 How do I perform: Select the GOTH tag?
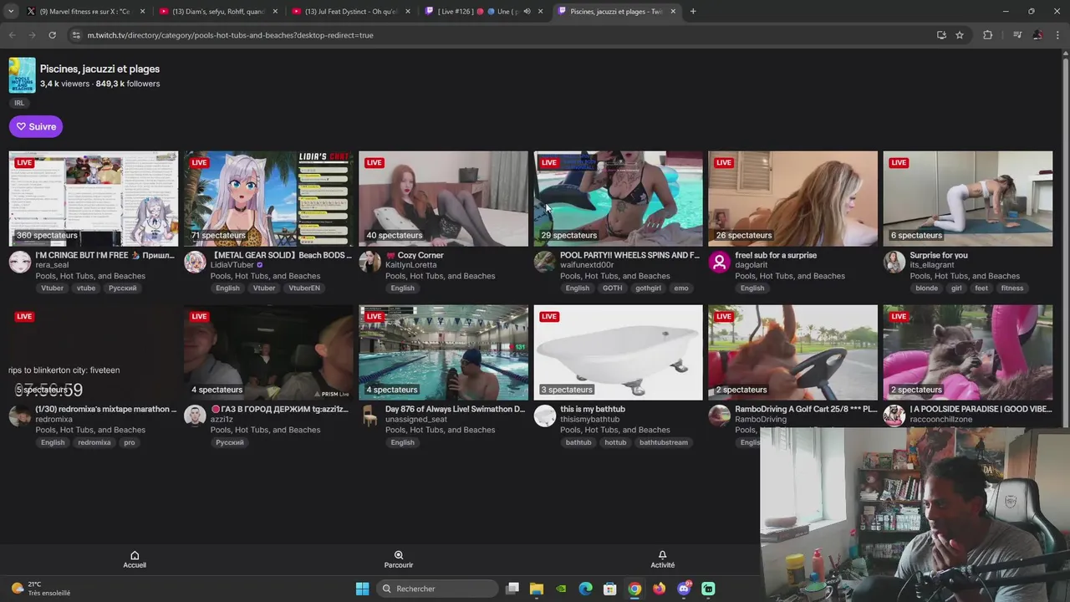[x=612, y=288]
